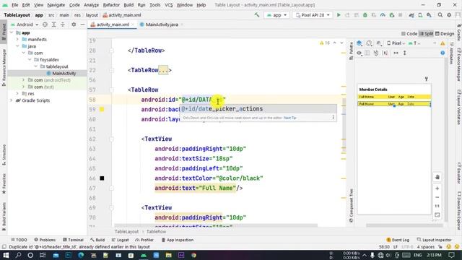This screenshot has height=260, width=462.
Task: Toggle the Build Variants tool window
Action: click(x=4, y=217)
